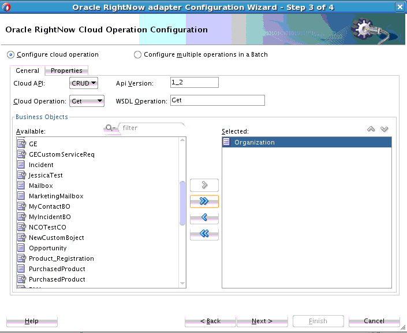Open the Cloud API CRUD dropdown
Image resolution: width=407 pixels, height=333 pixels.
pyautogui.click(x=84, y=83)
